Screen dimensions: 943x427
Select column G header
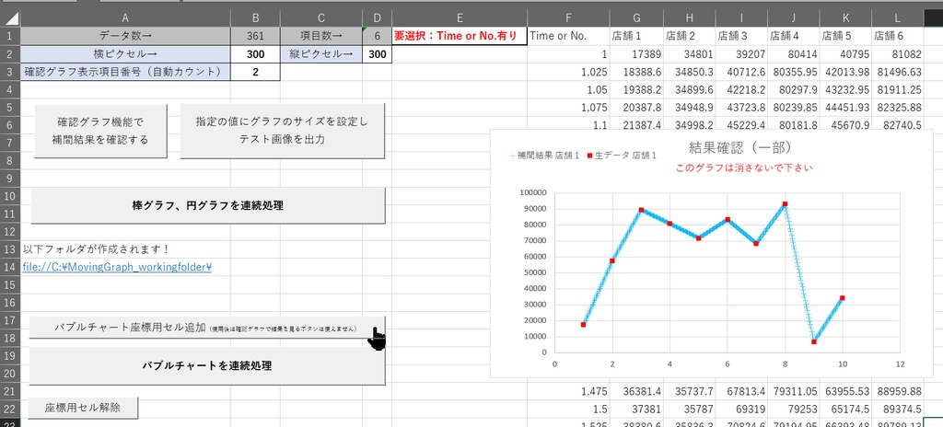(x=636, y=18)
